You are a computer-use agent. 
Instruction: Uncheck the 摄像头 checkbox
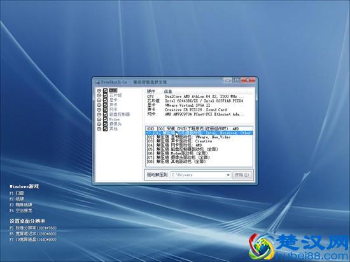point(105,124)
